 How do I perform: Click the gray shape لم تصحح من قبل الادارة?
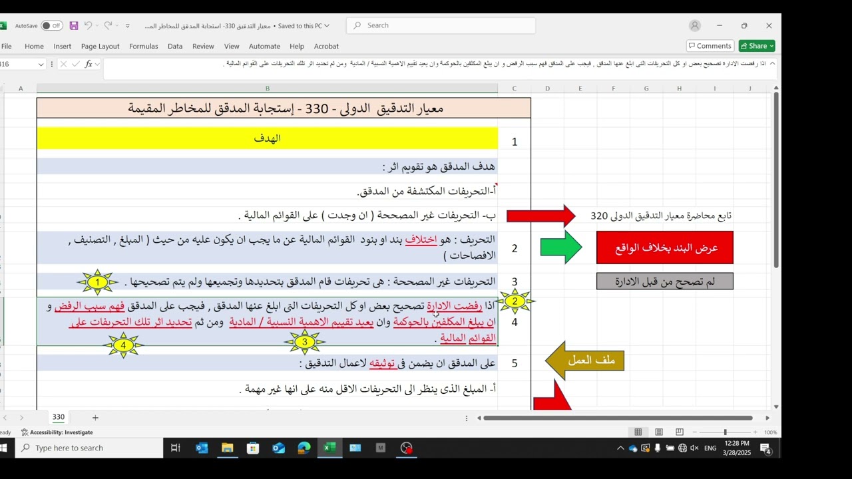tap(665, 281)
